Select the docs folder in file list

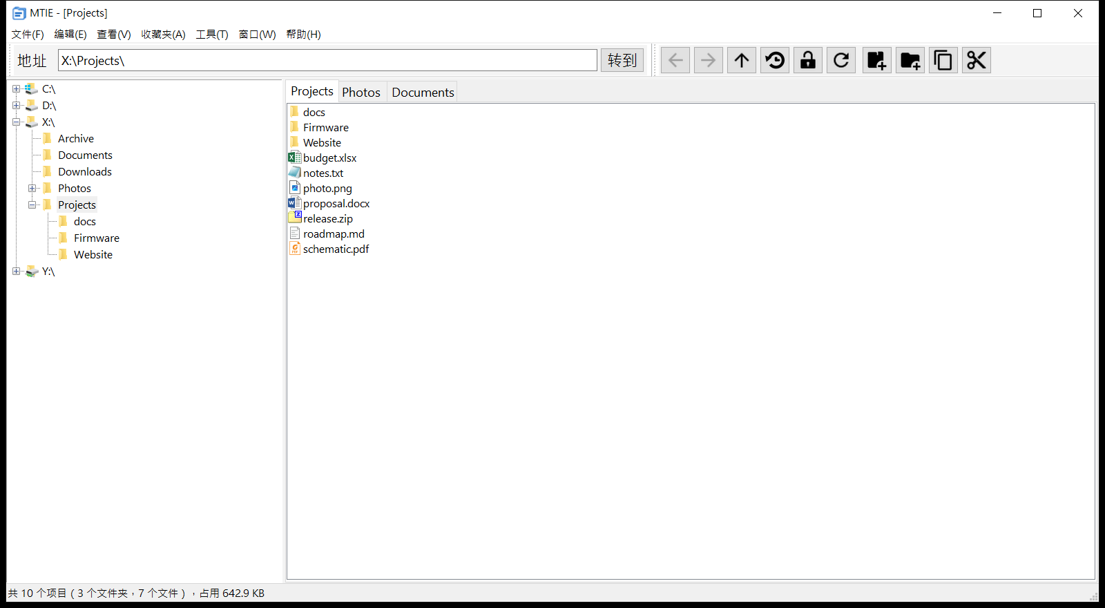click(314, 112)
